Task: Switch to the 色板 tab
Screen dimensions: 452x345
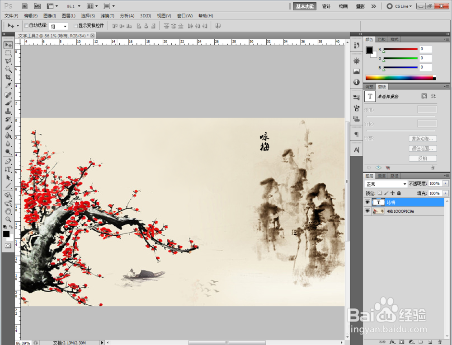Action: pos(381,39)
